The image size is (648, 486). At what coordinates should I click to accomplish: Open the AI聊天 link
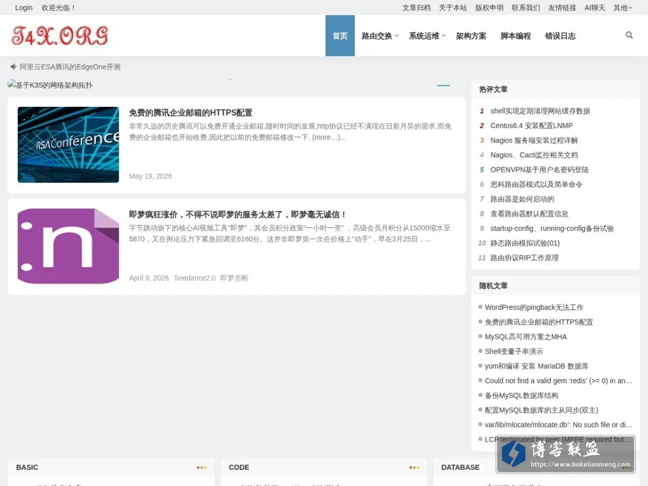pyautogui.click(x=595, y=8)
